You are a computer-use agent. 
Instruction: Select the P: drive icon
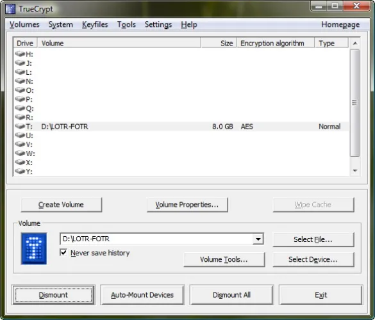[20, 99]
